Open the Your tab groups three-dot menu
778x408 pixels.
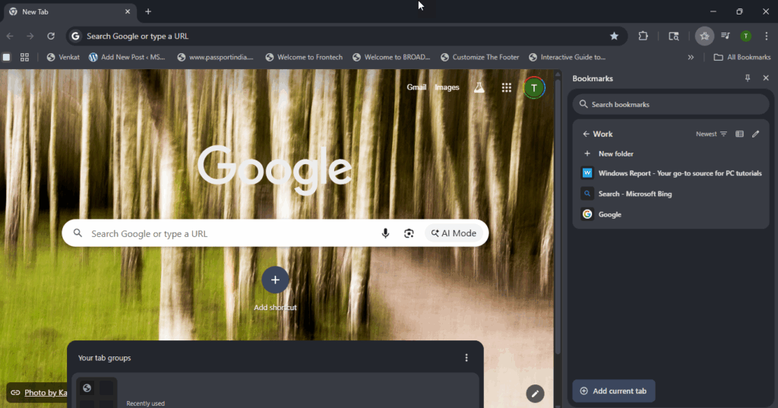pos(466,358)
